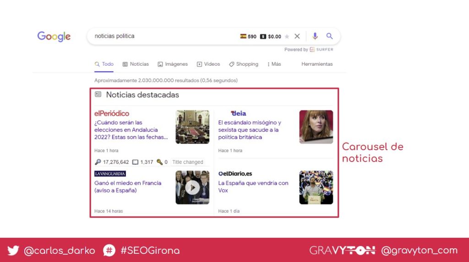Switch to the Noticias tab
This screenshot has height=262, width=469.
(x=136, y=64)
